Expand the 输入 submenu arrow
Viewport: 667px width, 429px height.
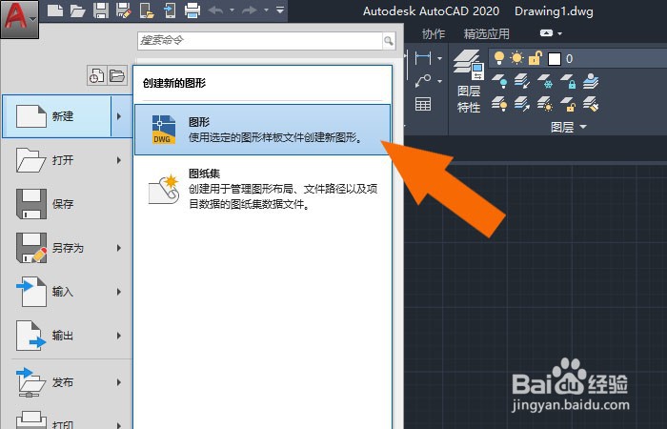[119, 292]
